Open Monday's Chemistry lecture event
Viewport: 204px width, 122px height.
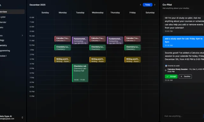[62, 48]
